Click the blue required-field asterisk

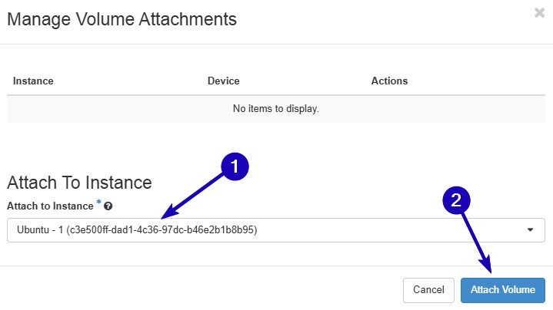98,202
